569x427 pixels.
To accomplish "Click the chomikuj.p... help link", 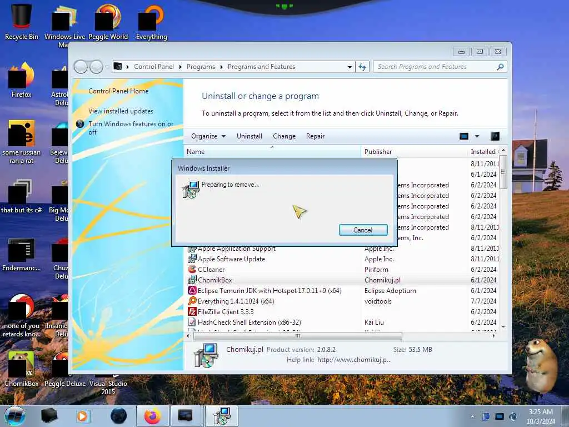I will point(354,360).
